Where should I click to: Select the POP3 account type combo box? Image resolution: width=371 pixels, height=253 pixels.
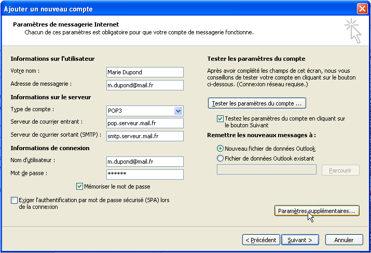click(x=145, y=111)
